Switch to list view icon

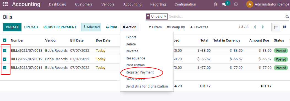(276, 27)
